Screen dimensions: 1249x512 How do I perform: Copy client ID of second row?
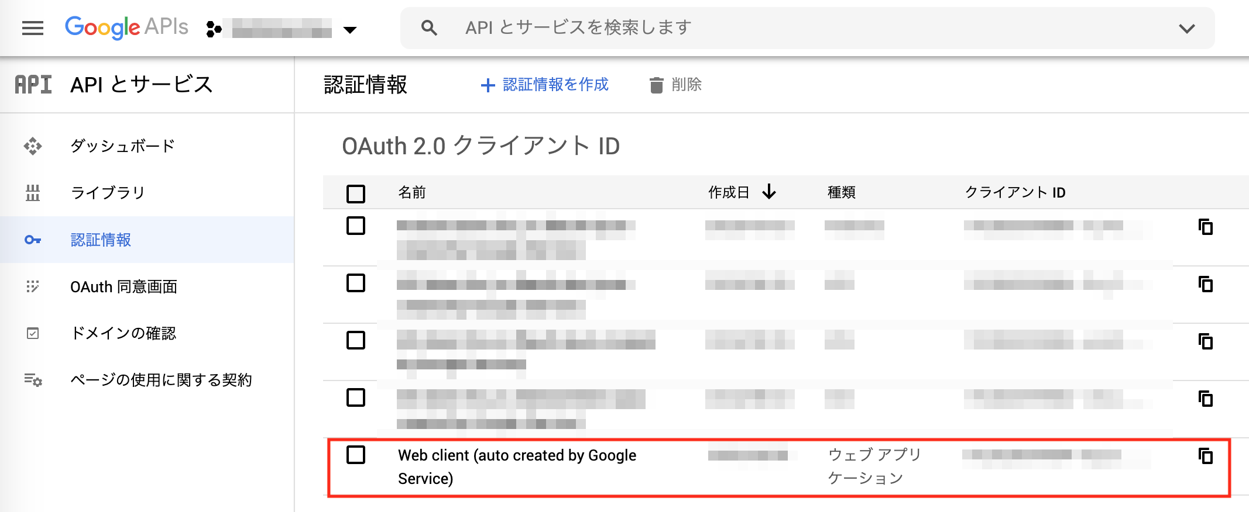point(1206,284)
